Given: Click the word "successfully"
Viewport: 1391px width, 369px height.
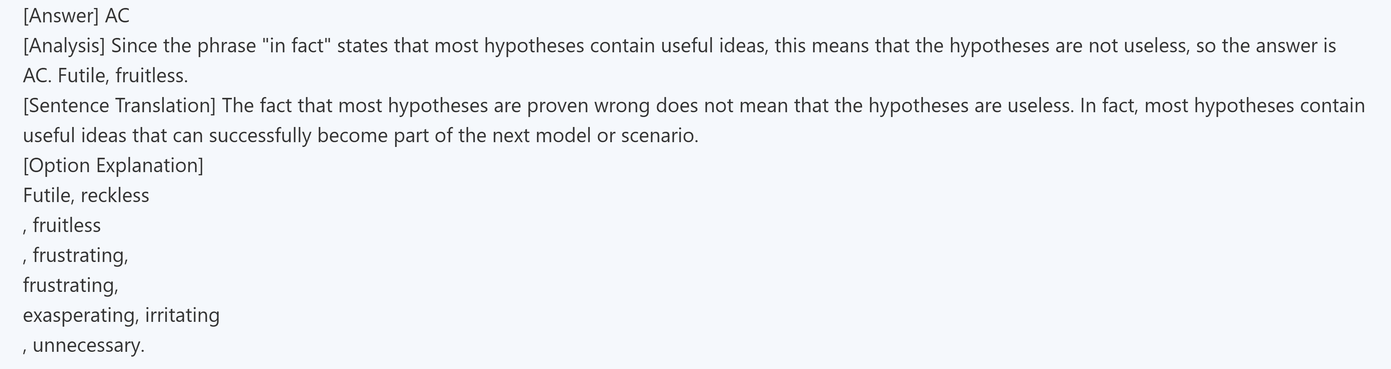Looking at the screenshot, I should (260, 135).
